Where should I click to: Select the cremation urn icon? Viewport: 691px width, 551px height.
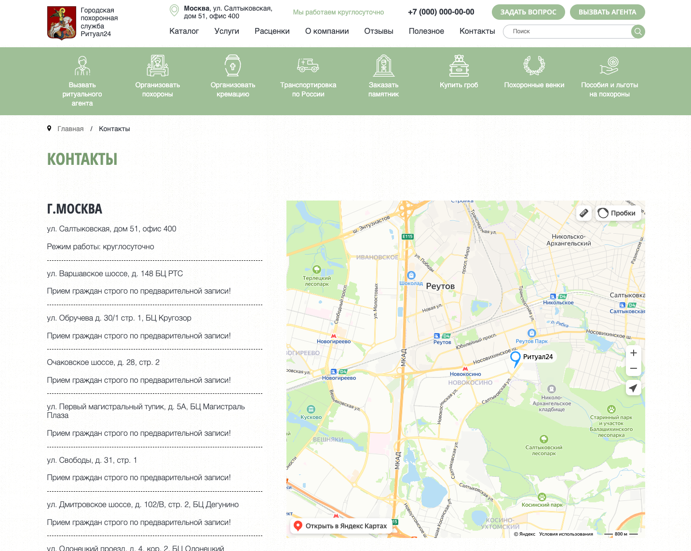coord(233,66)
